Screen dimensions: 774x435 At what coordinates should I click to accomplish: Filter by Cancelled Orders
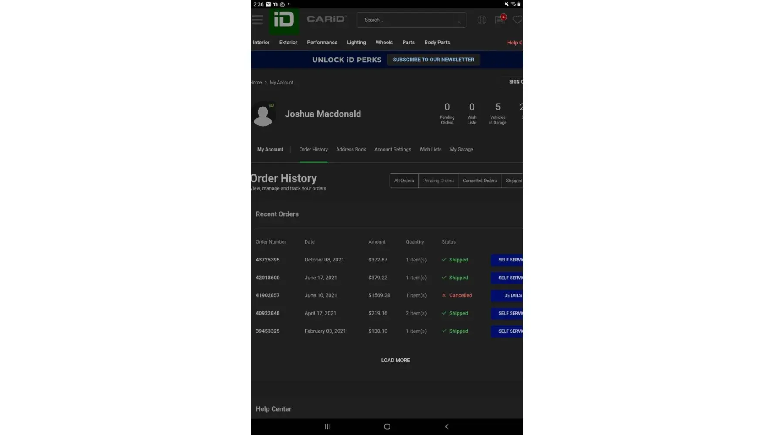tap(480, 181)
